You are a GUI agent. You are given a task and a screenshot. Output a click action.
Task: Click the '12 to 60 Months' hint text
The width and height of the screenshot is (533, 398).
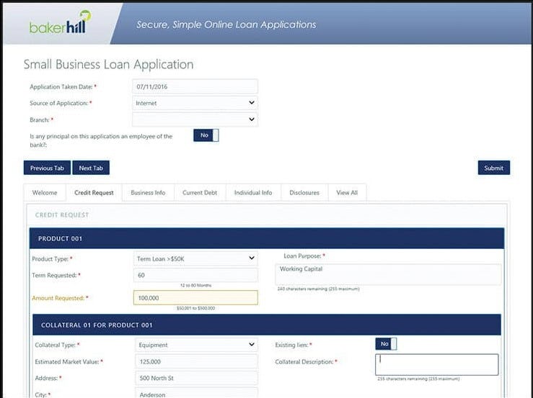point(195,285)
